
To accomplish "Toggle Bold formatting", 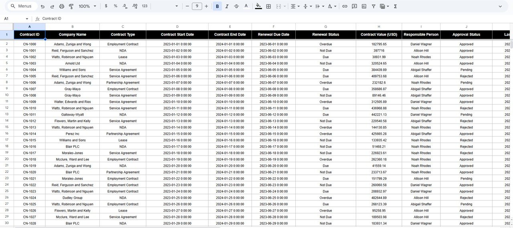I will [x=217, y=6].
